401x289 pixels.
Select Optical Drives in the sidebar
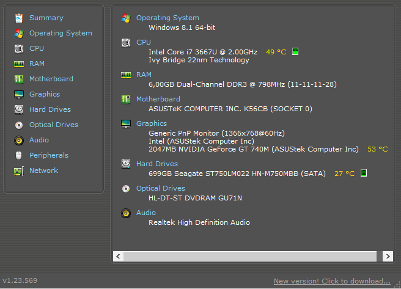point(54,125)
